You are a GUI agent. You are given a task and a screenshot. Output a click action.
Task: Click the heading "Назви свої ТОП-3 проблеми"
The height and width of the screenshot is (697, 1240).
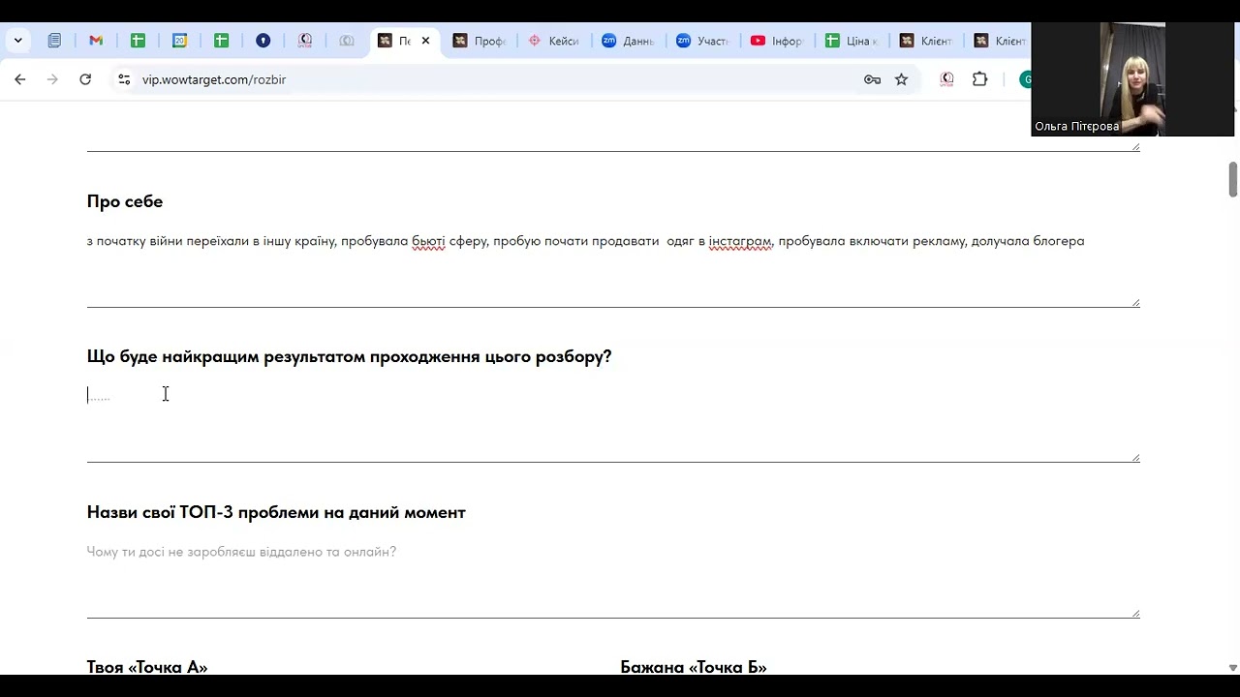coord(276,512)
